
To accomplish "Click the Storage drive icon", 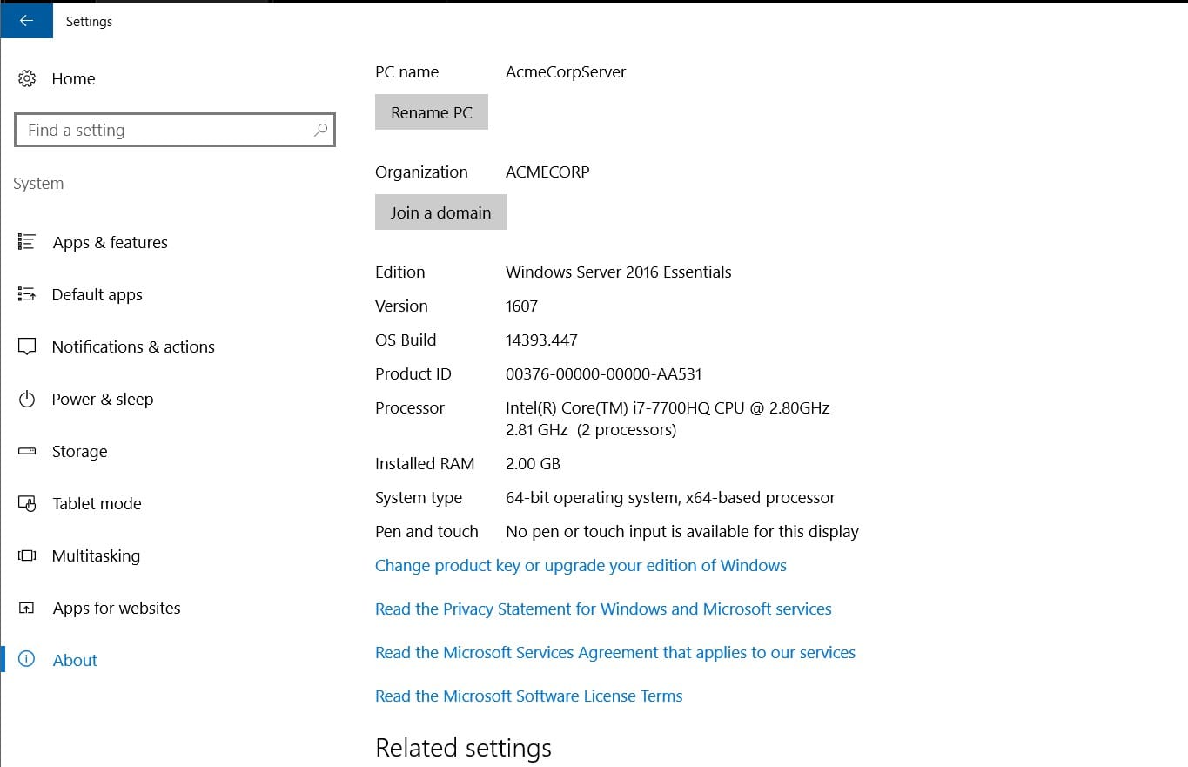I will (27, 451).
